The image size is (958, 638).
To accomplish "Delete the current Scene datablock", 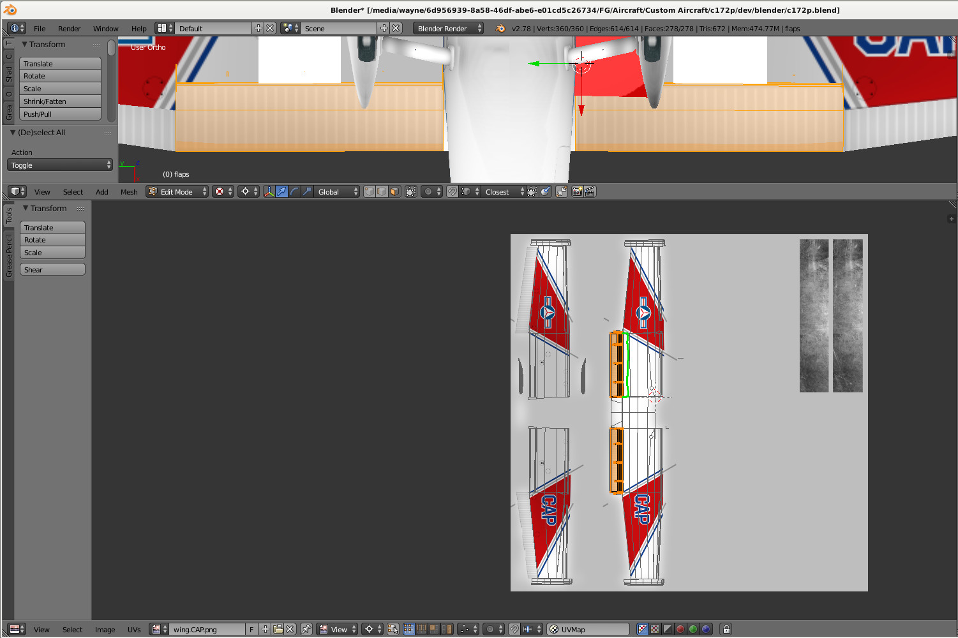I will 396,28.
